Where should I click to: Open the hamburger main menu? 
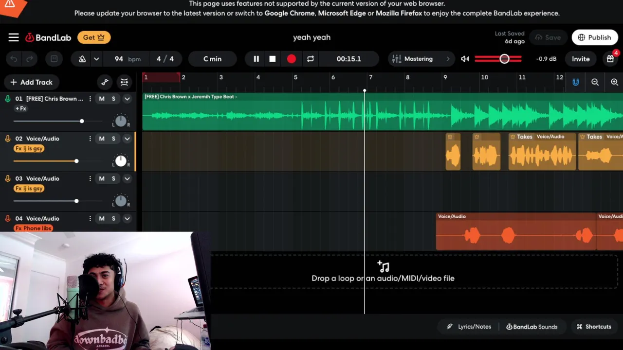pyautogui.click(x=14, y=37)
